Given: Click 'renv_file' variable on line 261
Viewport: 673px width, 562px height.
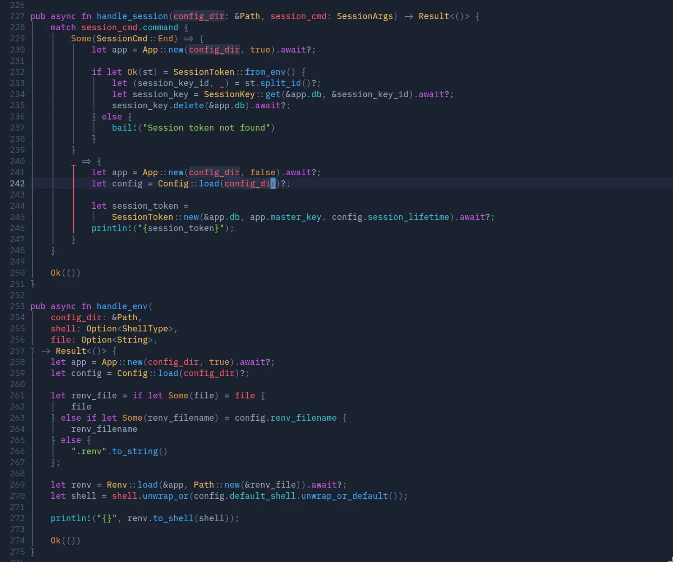Looking at the screenshot, I should [x=94, y=396].
